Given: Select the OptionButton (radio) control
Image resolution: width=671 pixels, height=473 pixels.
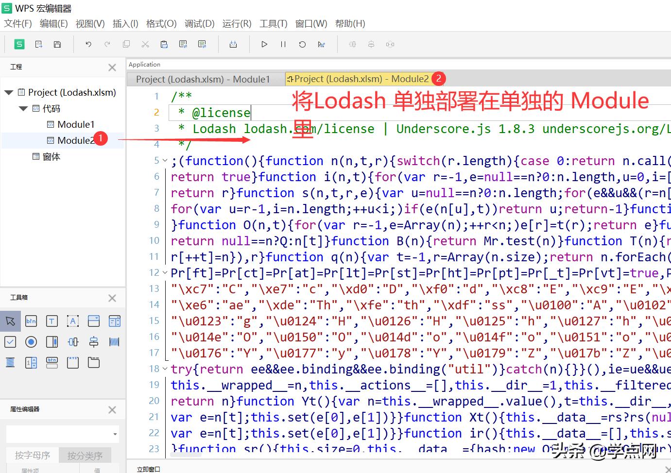Looking at the screenshot, I should click(31, 341).
